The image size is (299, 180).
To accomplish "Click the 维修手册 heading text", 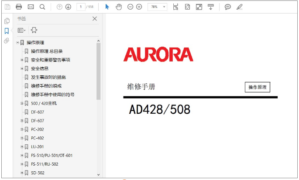I will click(141, 87).
